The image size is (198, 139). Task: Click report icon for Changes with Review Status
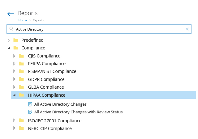[30, 112]
